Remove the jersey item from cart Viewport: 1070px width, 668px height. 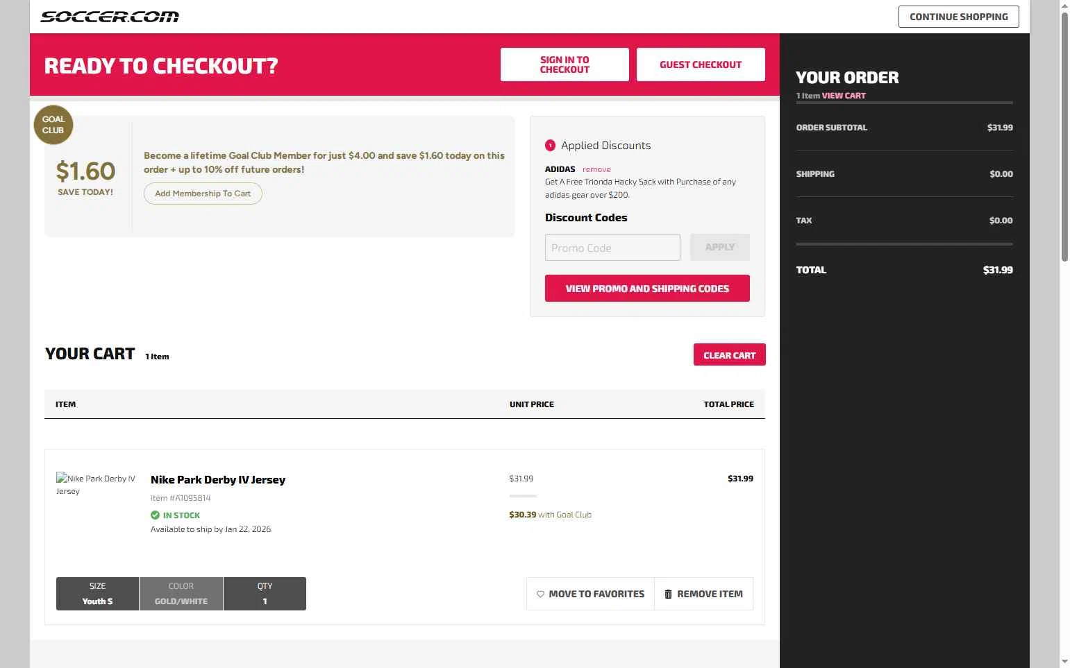[x=703, y=594]
